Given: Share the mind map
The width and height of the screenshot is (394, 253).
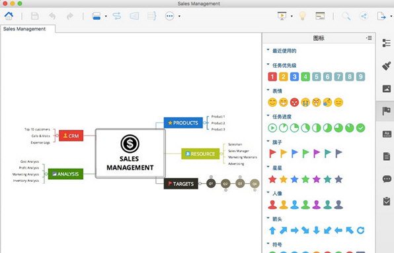Looking at the screenshot, I should click(364, 16).
